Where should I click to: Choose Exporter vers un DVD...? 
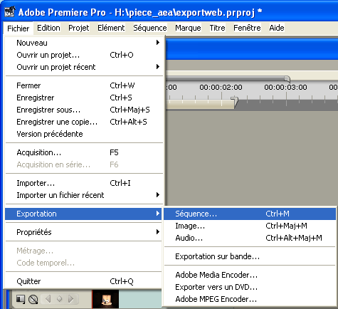[250, 287]
